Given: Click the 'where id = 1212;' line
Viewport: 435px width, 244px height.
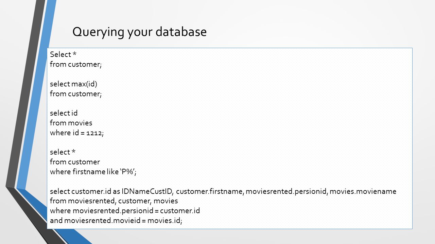Looking at the screenshot, I should [77, 133].
